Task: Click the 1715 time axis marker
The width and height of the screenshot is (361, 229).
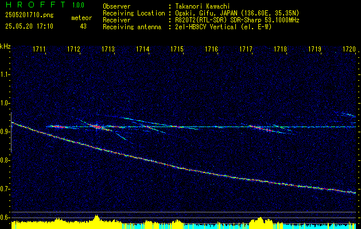Action: [177, 49]
